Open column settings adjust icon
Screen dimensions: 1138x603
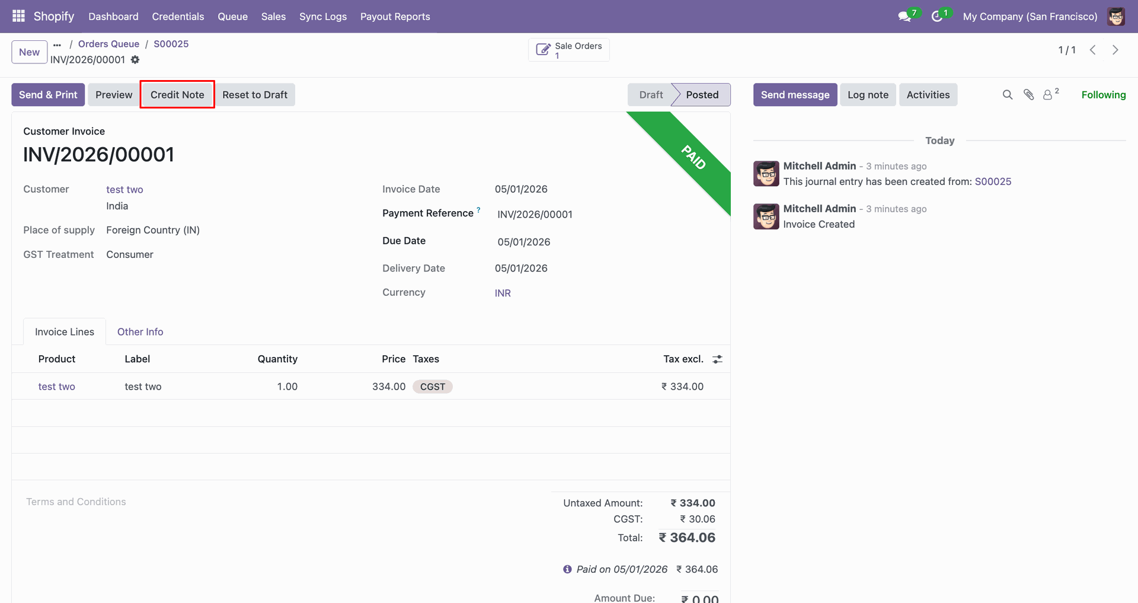click(x=717, y=359)
